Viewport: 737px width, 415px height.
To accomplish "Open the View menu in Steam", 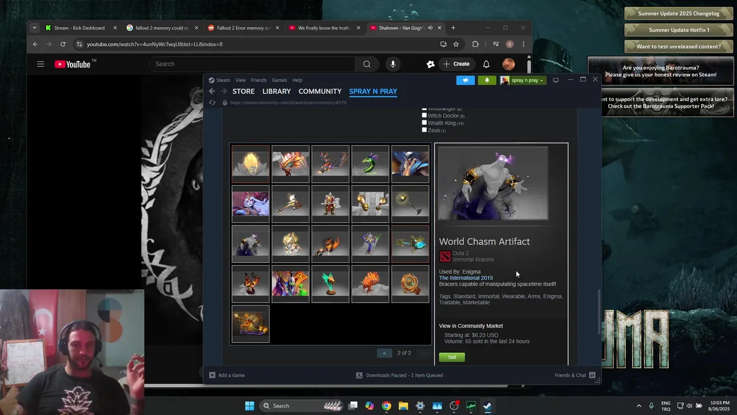I will click(x=241, y=80).
